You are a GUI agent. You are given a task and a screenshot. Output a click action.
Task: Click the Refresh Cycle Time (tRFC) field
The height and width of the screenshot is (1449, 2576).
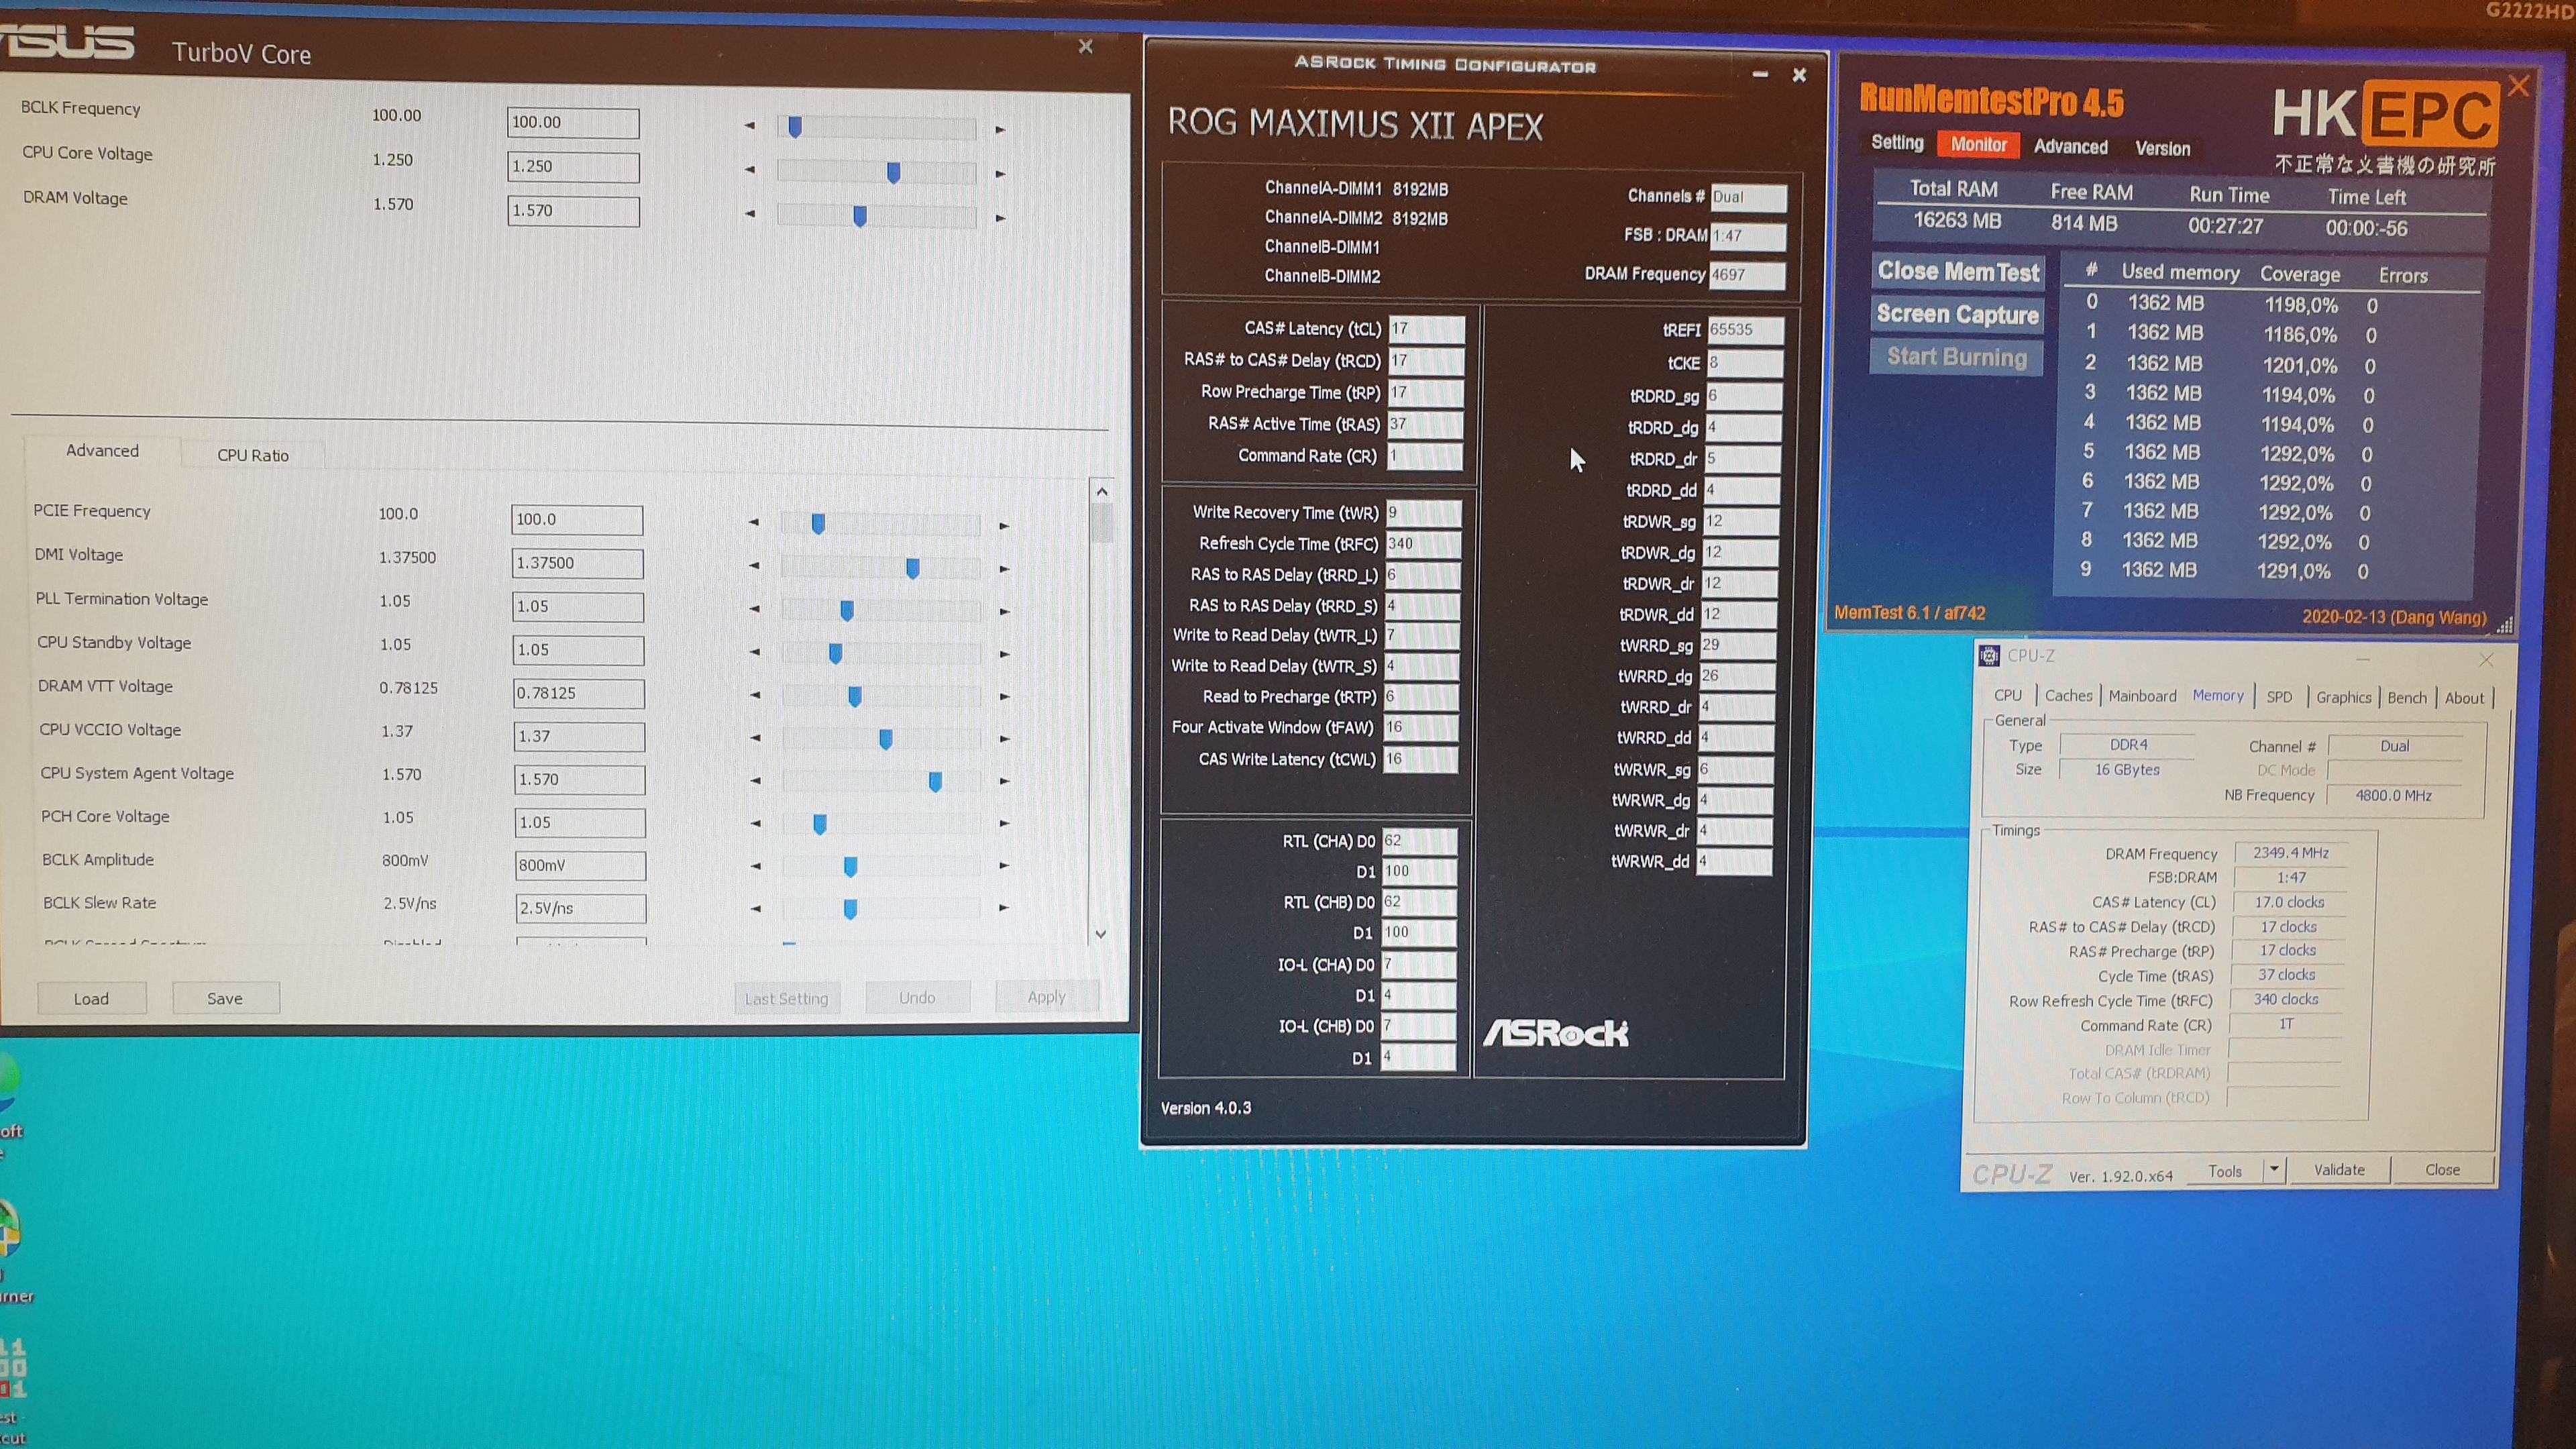pos(1423,544)
